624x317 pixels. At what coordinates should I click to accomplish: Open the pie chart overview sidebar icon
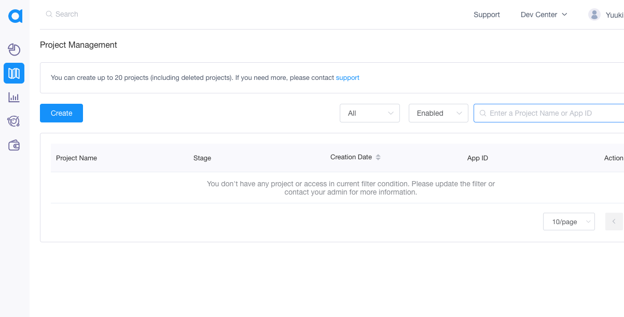pos(14,49)
